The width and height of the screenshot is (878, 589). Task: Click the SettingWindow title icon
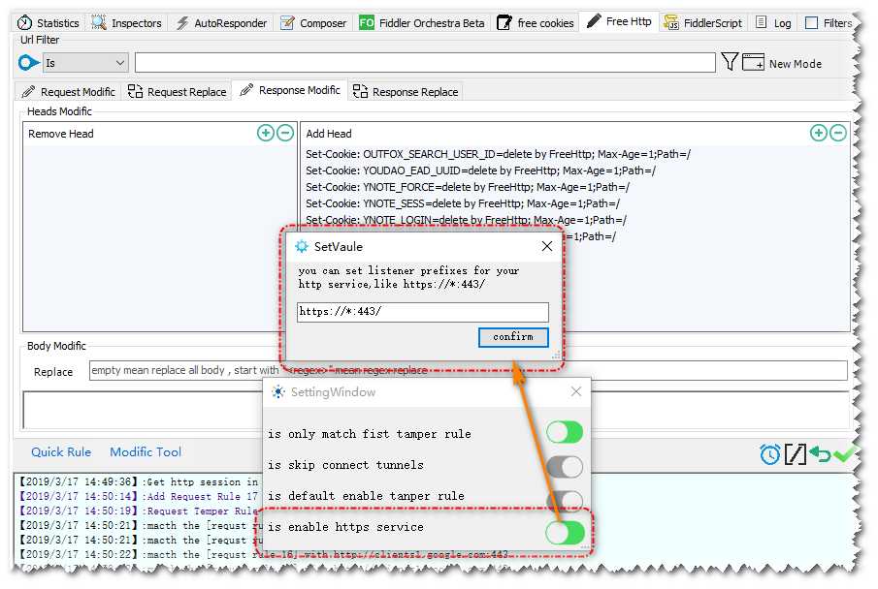tap(277, 391)
